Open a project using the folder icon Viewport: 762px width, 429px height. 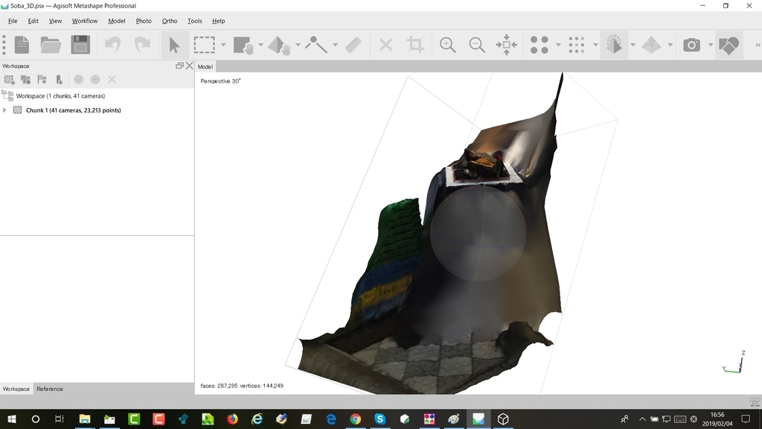point(51,45)
